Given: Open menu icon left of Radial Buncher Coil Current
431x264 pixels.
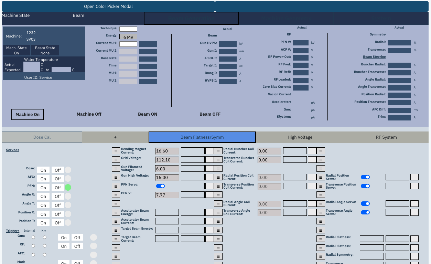Looking at the screenshot, I should (x=218, y=151).
